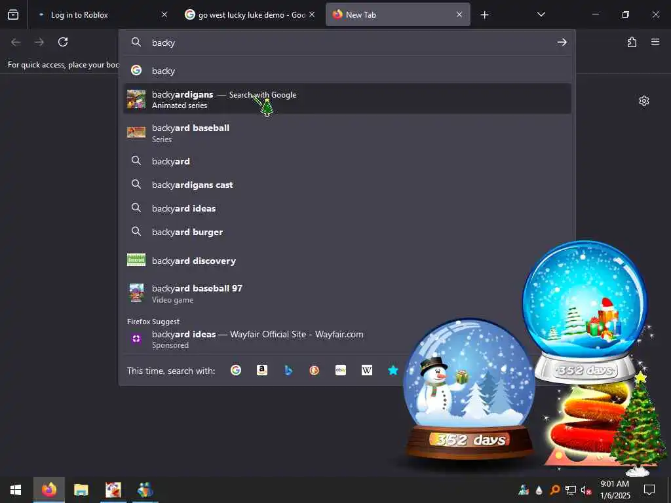
Task: Switch to go west lucky luke demo tab
Action: pyautogui.click(x=250, y=15)
